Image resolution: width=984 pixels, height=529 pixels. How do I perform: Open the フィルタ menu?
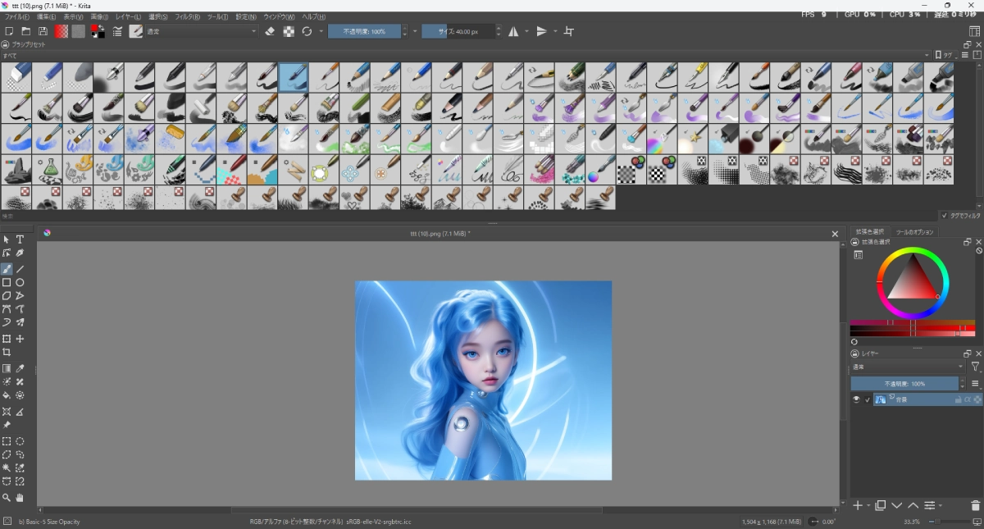(x=187, y=16)
